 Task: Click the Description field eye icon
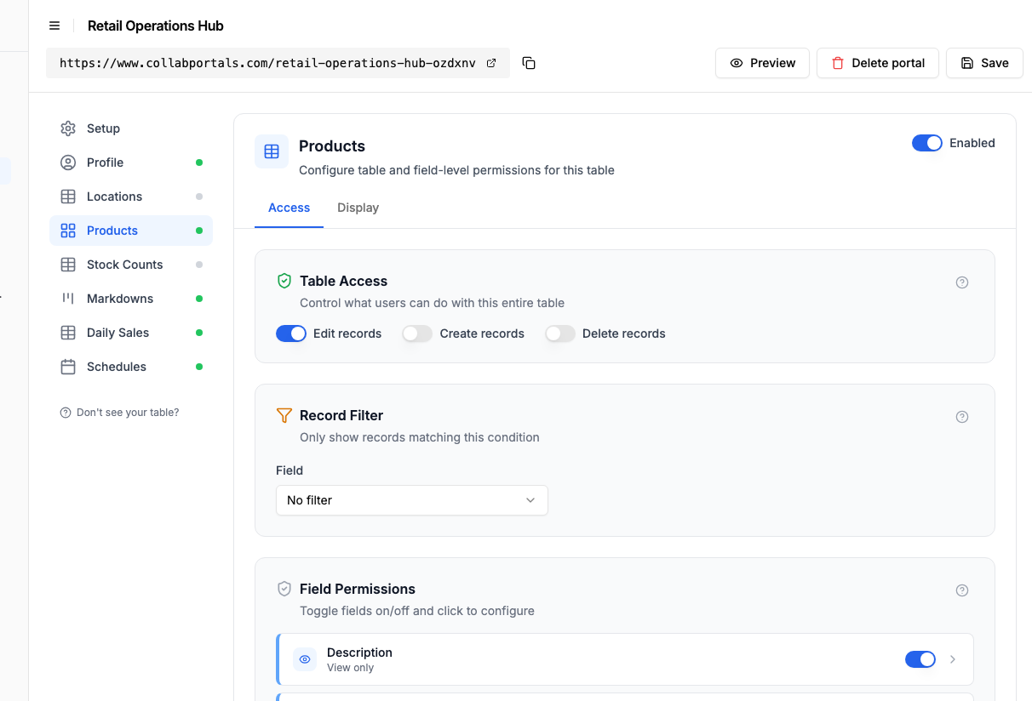click(305, 659)
